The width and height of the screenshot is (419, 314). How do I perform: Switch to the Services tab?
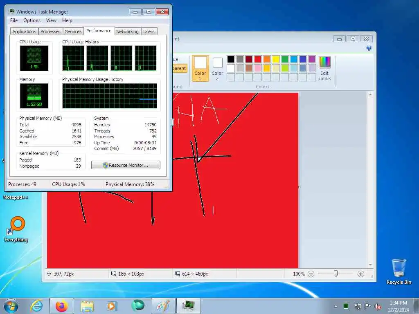point(73,31)
